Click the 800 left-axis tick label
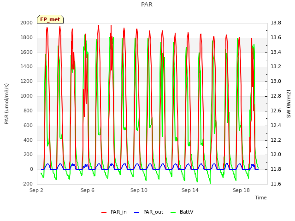This screenshot has height=221, width=295. tap(28, 110)
